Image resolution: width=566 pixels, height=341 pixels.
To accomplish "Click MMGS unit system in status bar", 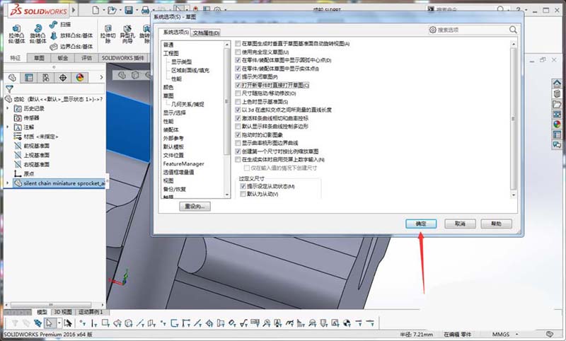I will click(500, 335).
